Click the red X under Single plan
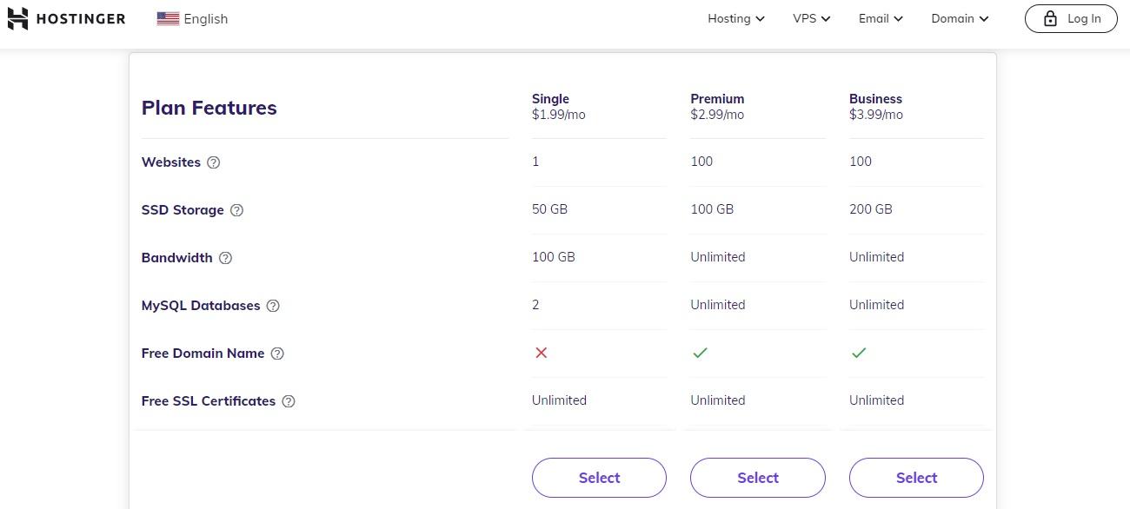Screen dimensions: 1130x509 [x=542, y=353]
